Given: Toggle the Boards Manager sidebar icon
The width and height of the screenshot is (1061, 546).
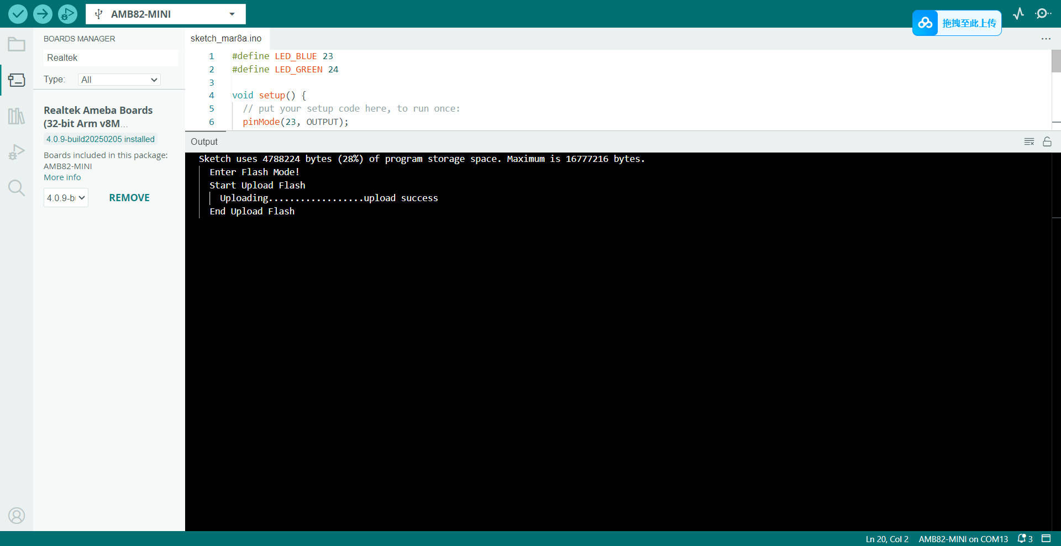Looking at the screenshot, I should [17, 80].
